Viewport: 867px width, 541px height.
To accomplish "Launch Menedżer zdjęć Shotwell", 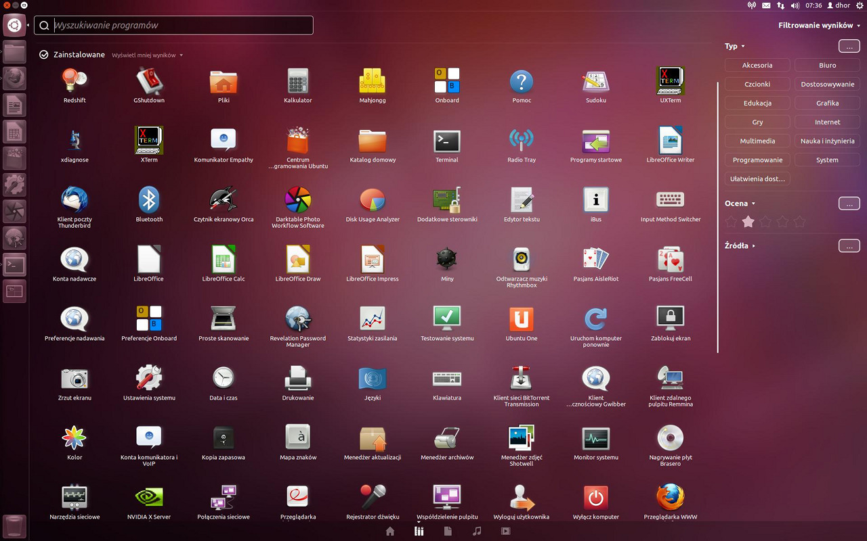I will [x=522, y=446].
